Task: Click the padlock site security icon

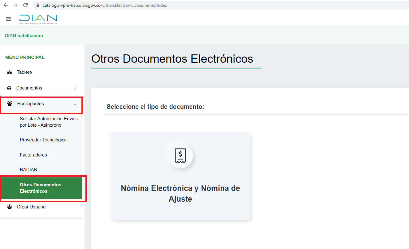Action: [38, 5]
